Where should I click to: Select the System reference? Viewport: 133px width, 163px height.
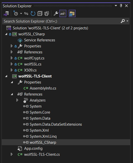tap(36, 106)
